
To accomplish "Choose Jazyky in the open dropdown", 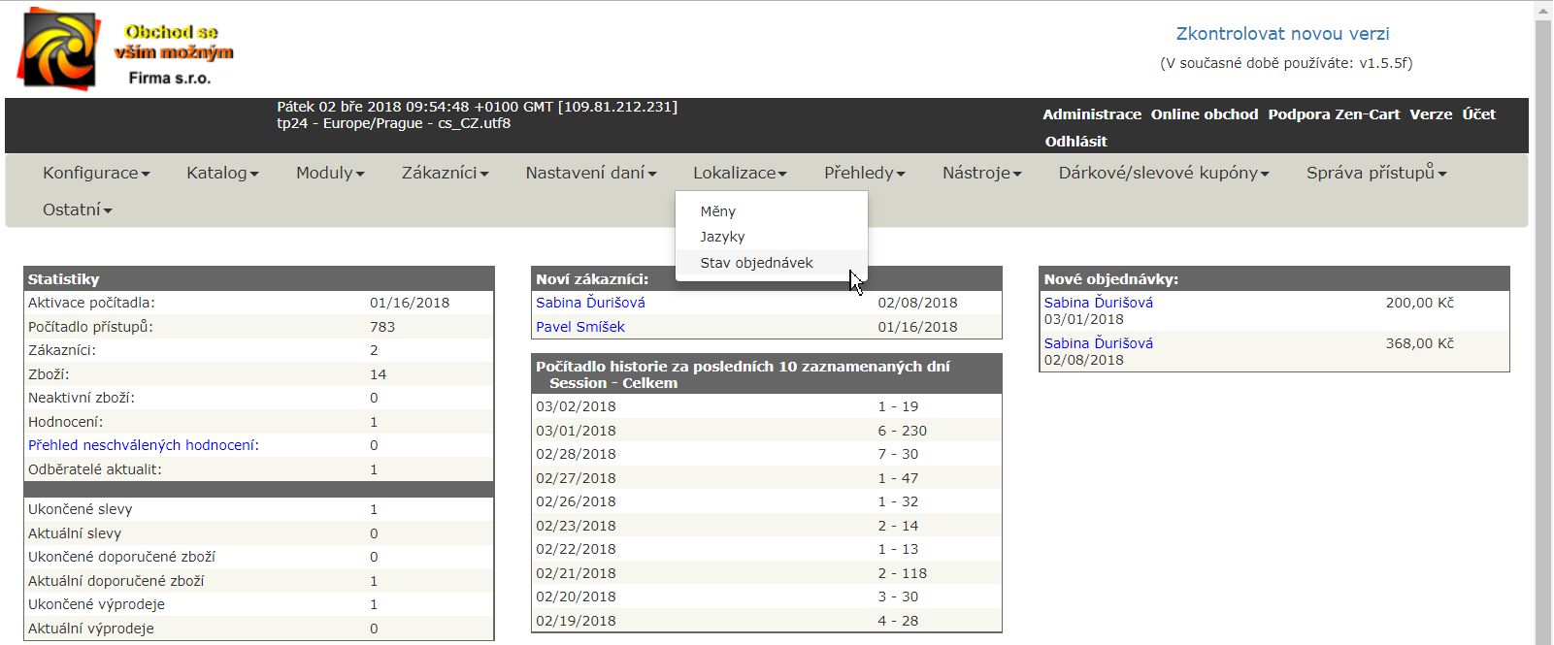I will (723, 237).
